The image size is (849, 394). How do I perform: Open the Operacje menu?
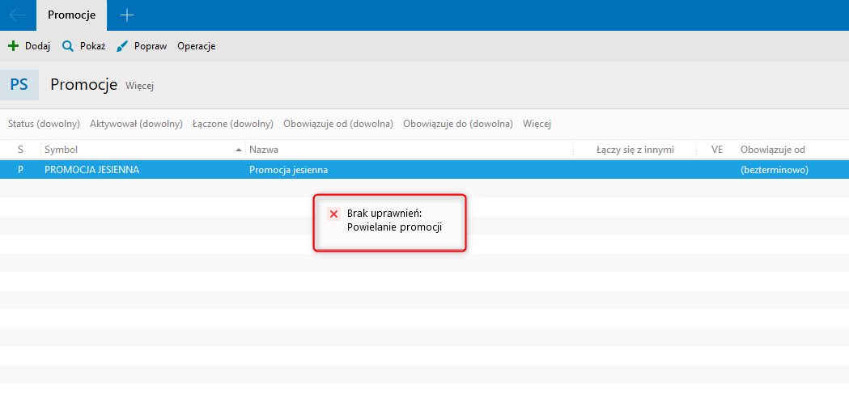point(197,46)
